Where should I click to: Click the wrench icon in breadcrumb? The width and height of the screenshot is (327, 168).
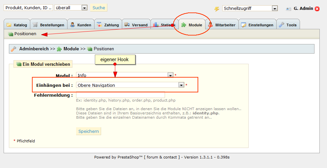(14, 49)
